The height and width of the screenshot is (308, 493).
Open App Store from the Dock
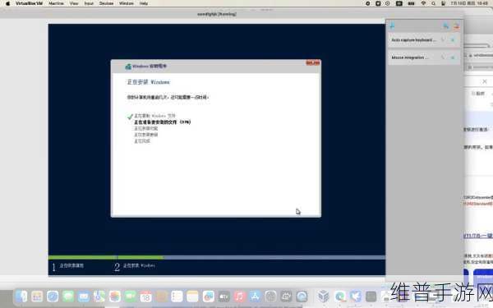point(255,296)
